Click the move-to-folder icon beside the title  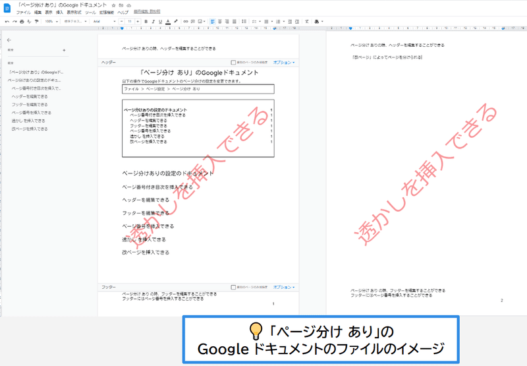pyautogui.click(x=121, y=5)
